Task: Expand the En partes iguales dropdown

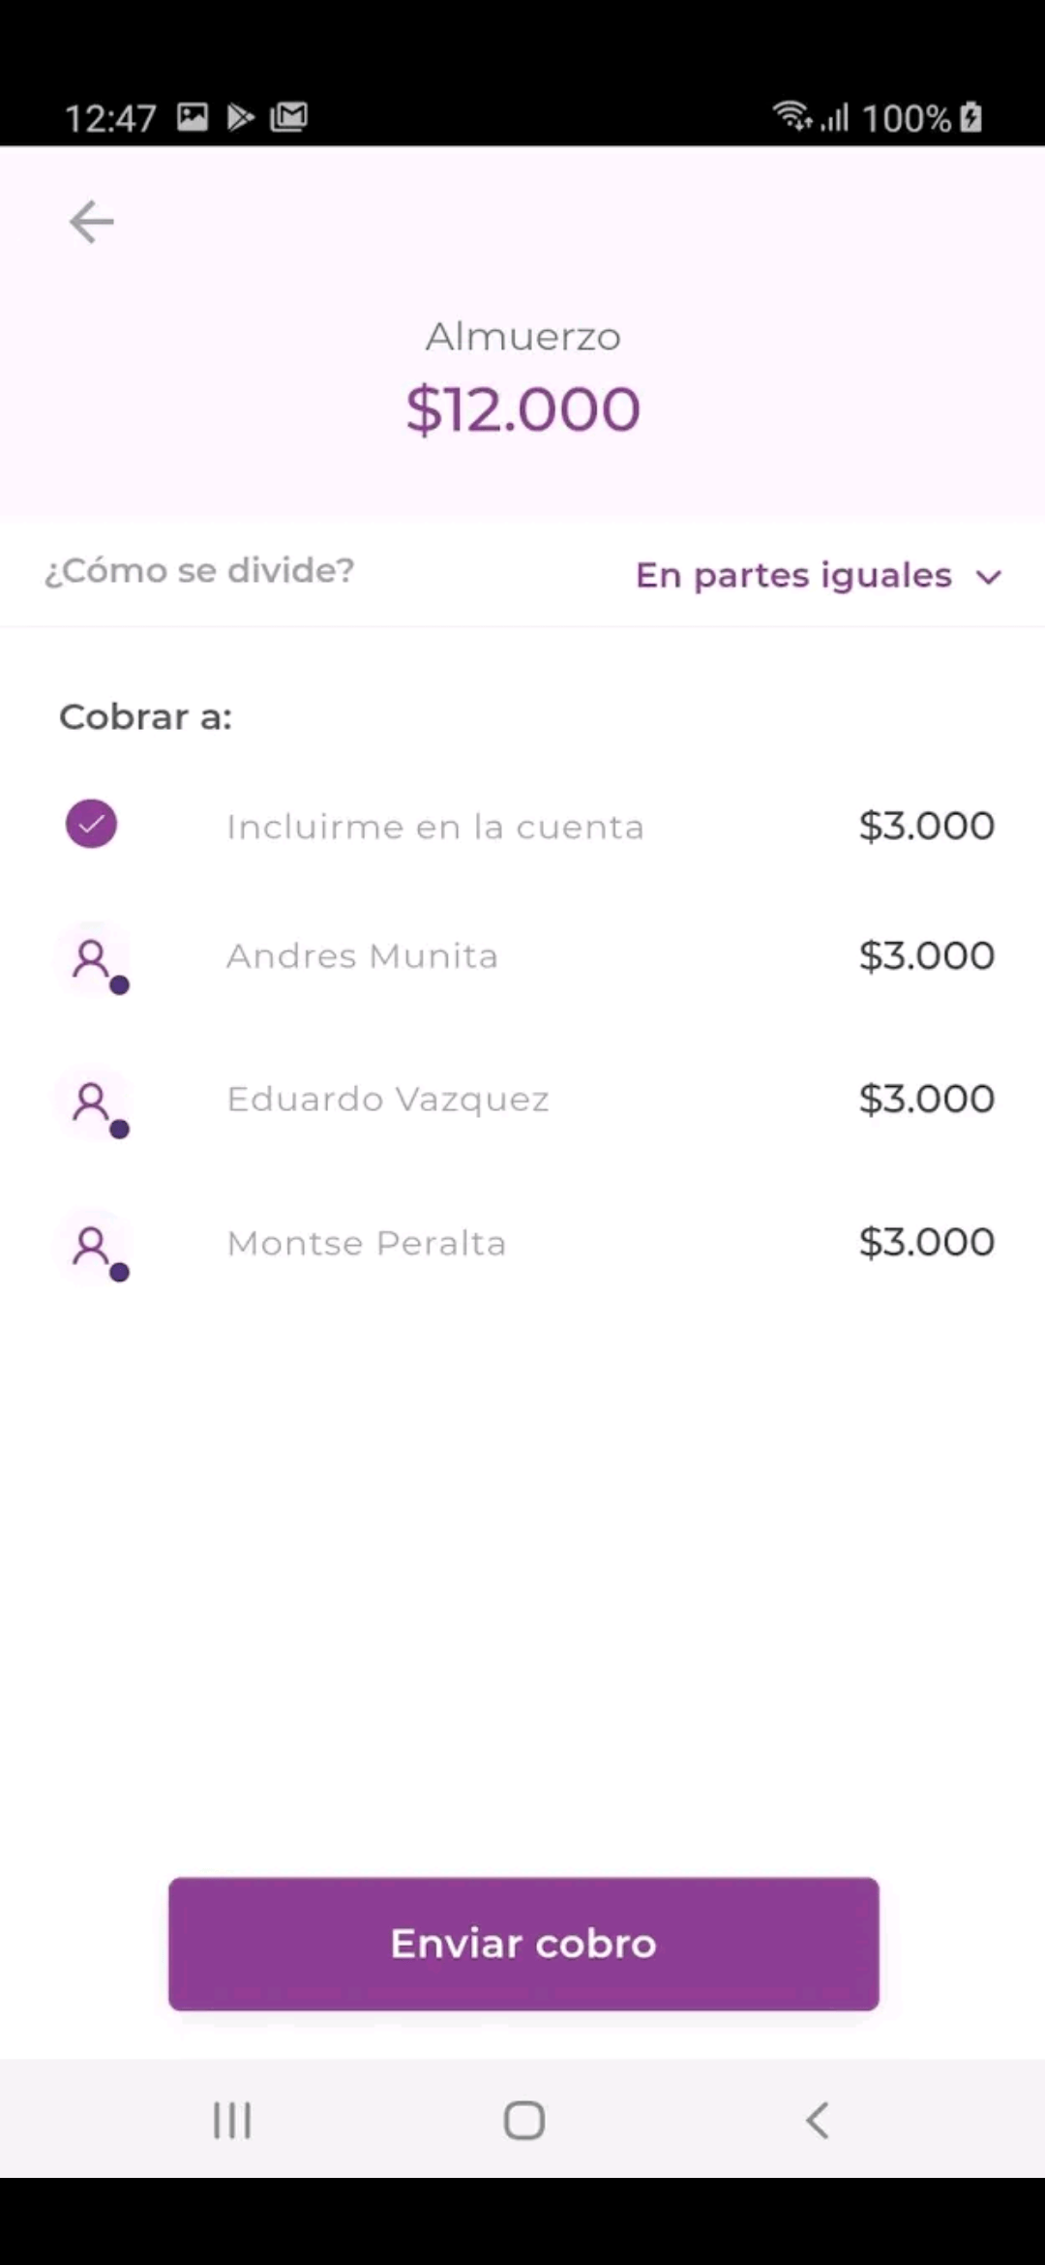Action: [x=793, y=576]
